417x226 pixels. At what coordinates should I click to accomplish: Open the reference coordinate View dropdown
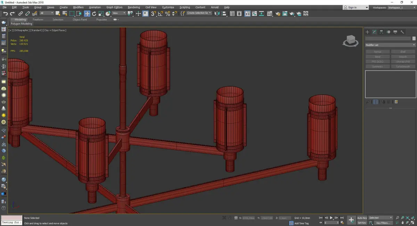[119, 13]
